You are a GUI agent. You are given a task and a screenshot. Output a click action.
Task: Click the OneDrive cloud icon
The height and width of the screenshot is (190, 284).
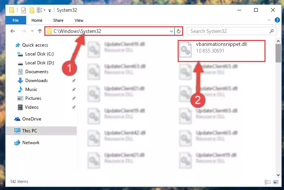point(17,119)
